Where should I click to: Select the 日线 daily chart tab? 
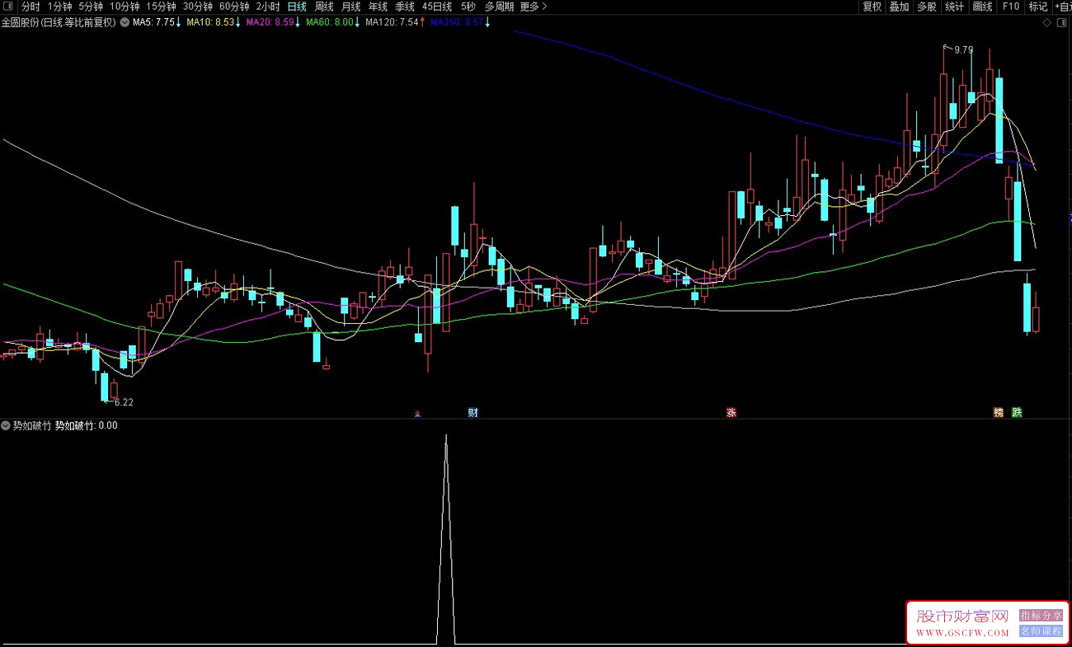coord(296,7)
